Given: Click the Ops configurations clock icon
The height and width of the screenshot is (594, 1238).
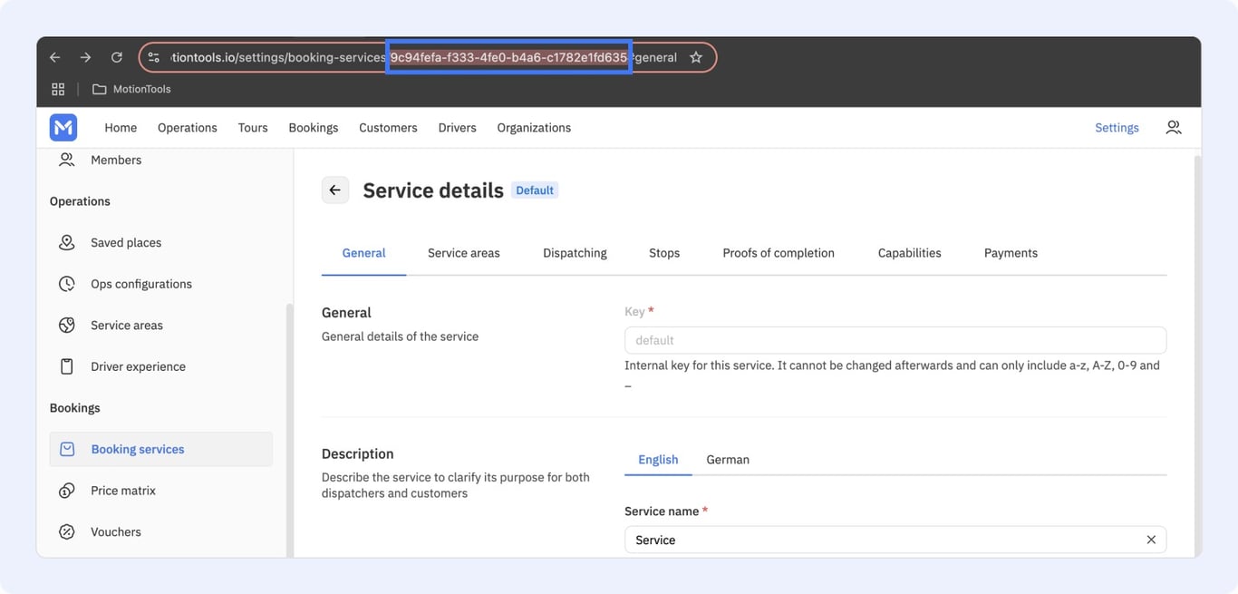Looking at the screenshot, I should click(x=67, y=284).
